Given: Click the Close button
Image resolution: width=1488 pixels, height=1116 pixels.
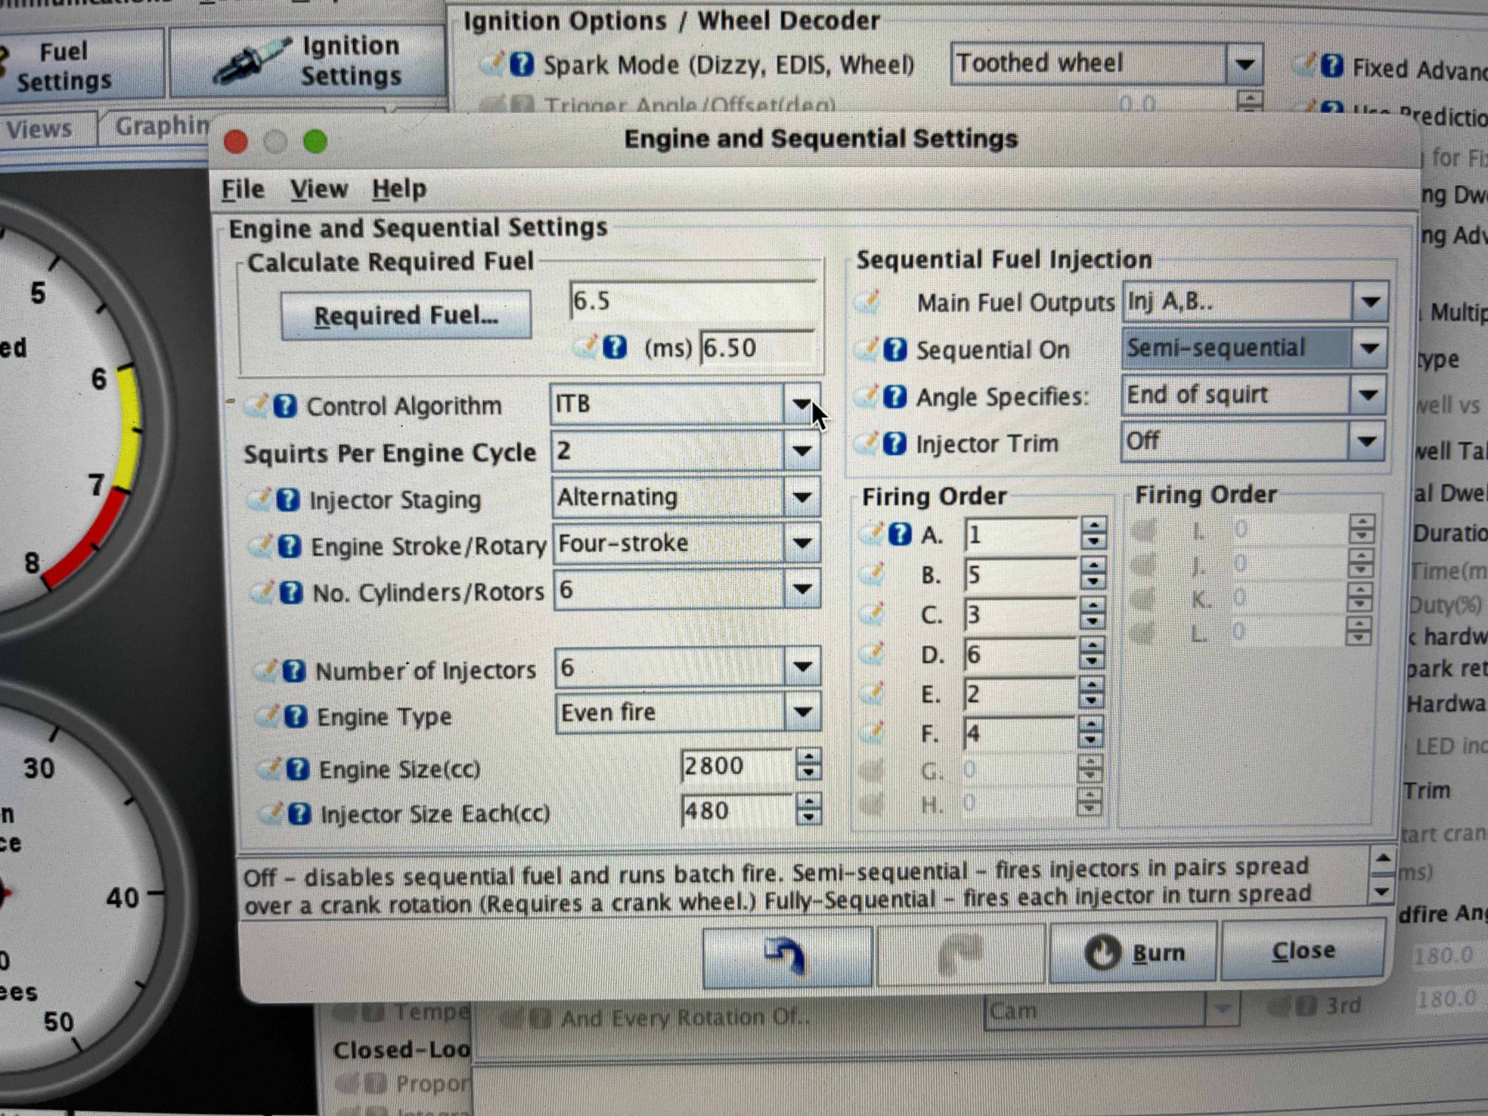Looking at the screenshot, I should point(1303,951).
